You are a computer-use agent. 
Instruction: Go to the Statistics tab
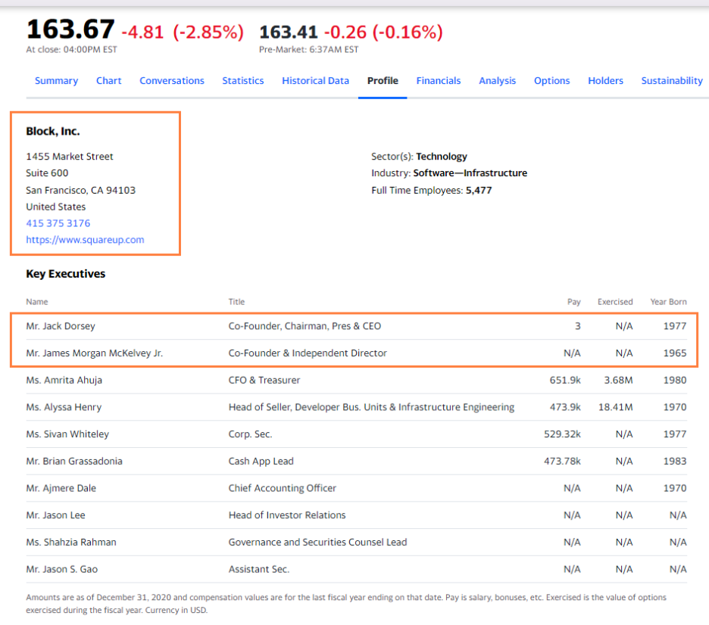tap(243, 81)
